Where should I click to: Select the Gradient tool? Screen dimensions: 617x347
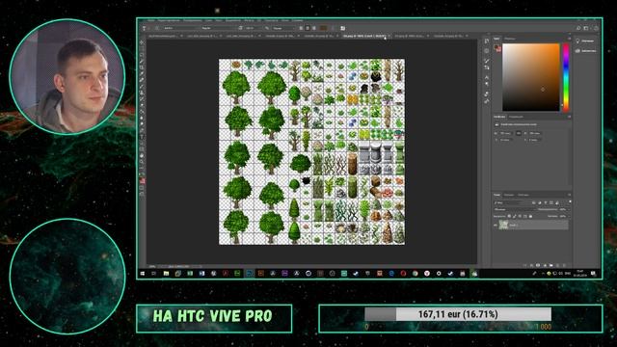click(x=143, y=112)
